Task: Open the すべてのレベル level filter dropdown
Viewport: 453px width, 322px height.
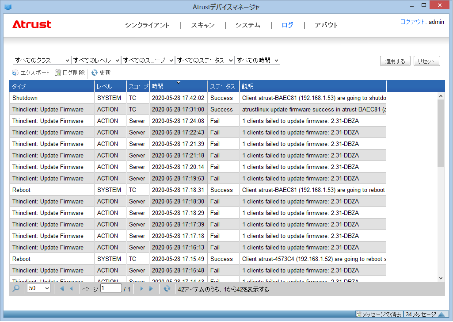Action: (96, 61)
